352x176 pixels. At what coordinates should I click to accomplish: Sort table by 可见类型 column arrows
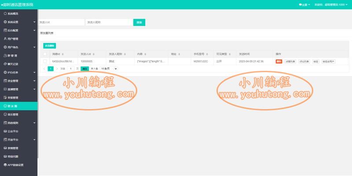(229, 54)
